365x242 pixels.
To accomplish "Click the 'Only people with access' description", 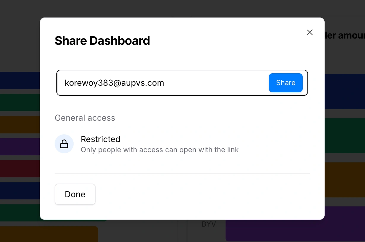I will (160, 150).
